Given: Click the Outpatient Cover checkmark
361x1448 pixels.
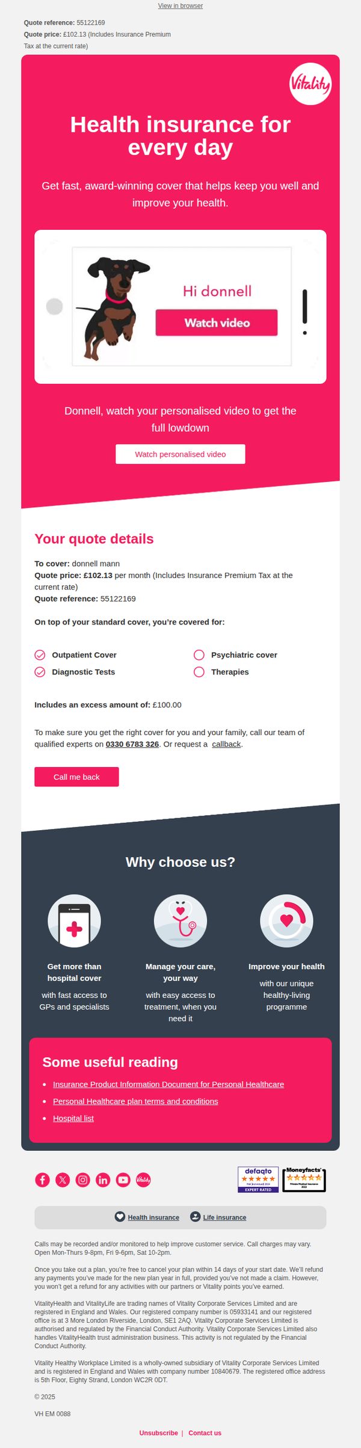Looking at the screenshot, I should 40,655.
